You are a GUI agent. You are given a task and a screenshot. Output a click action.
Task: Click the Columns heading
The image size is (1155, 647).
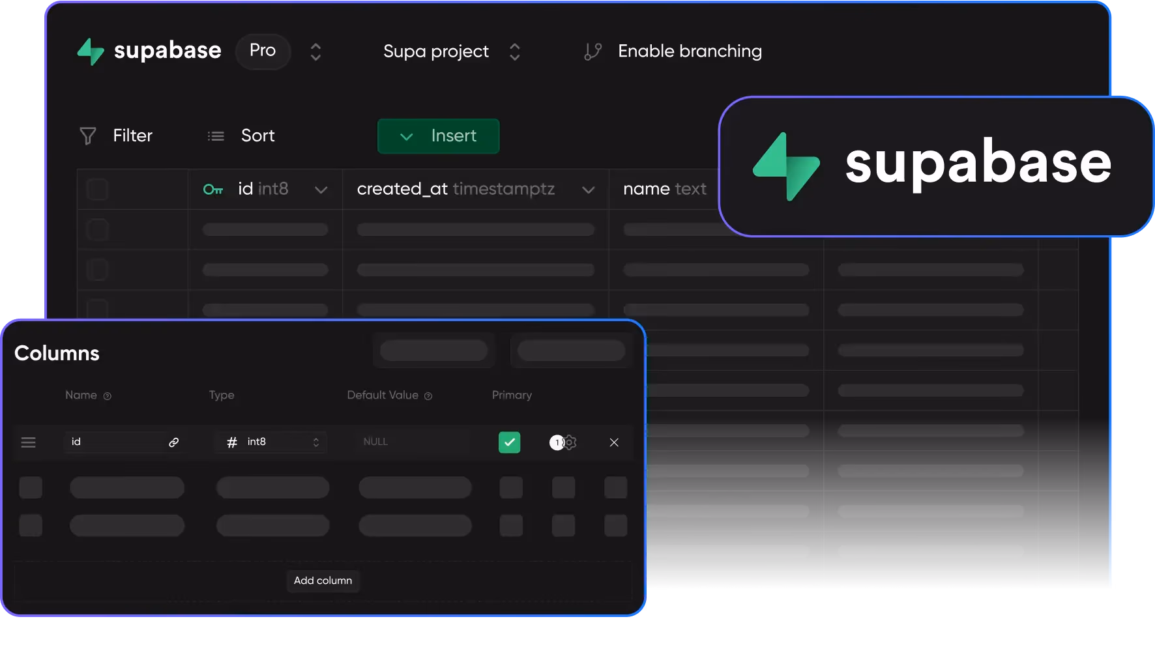click(x=57, y=353)
